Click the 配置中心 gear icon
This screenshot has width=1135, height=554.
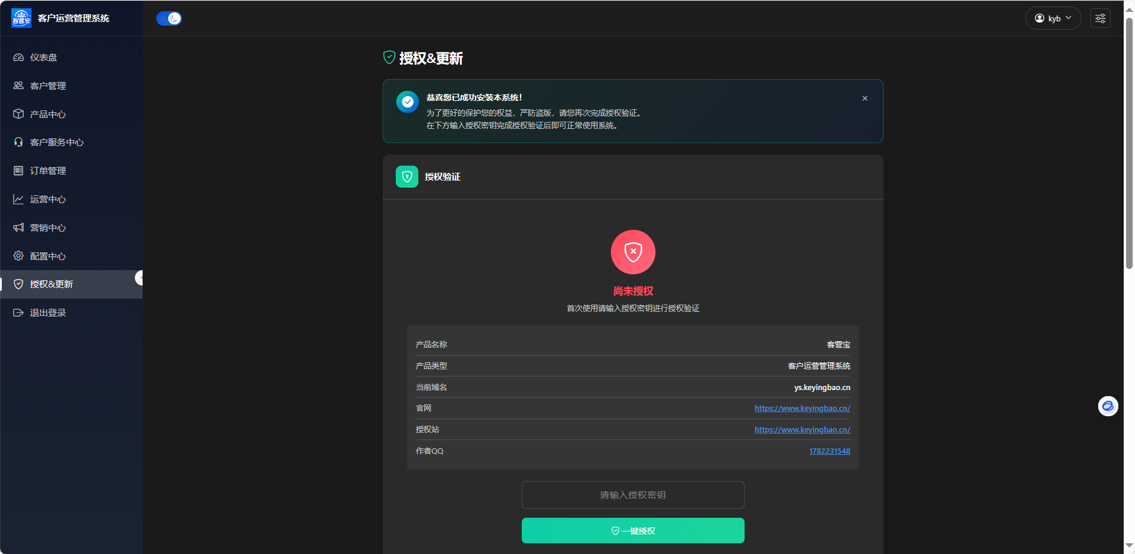18,256
